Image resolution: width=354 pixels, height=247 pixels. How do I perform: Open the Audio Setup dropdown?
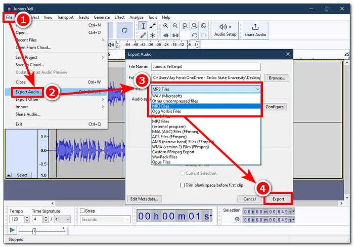(x=225, y=30)
